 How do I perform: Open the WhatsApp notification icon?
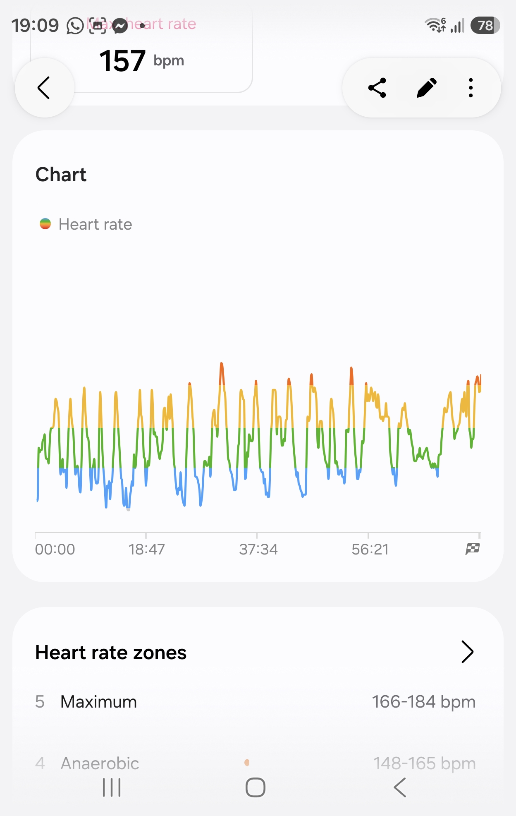(x=75, y=26)
